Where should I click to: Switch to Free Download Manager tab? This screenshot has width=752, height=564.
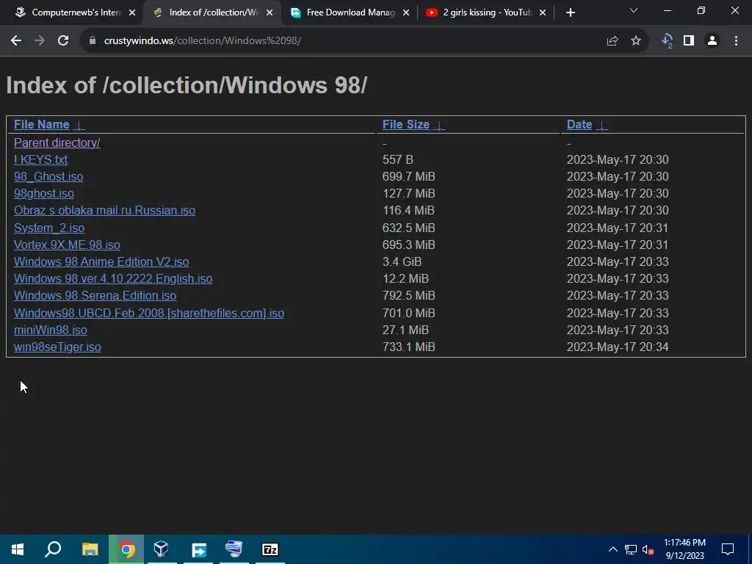(x=350, y=12)
